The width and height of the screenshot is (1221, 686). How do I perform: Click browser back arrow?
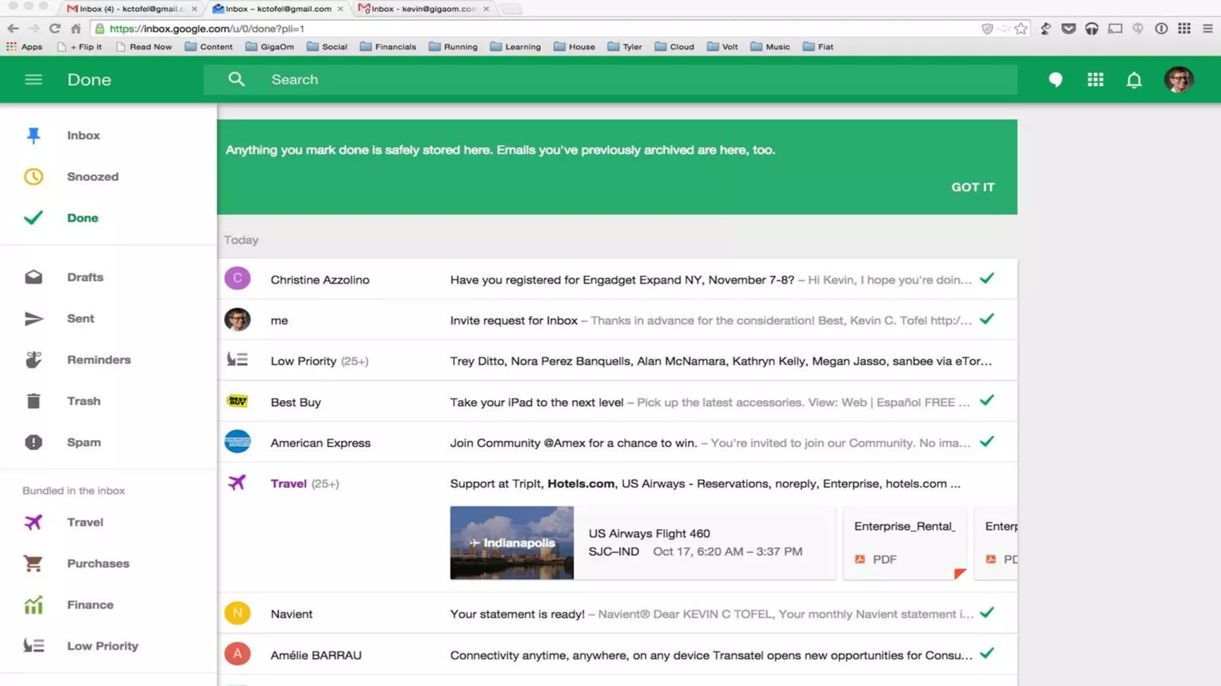coord(13,28)
